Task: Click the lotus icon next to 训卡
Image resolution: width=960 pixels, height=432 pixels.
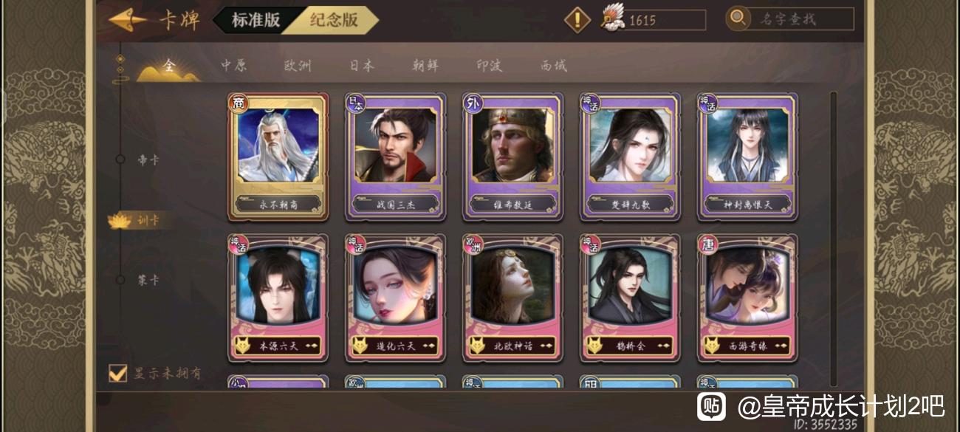Action: [x=119, y=220]
